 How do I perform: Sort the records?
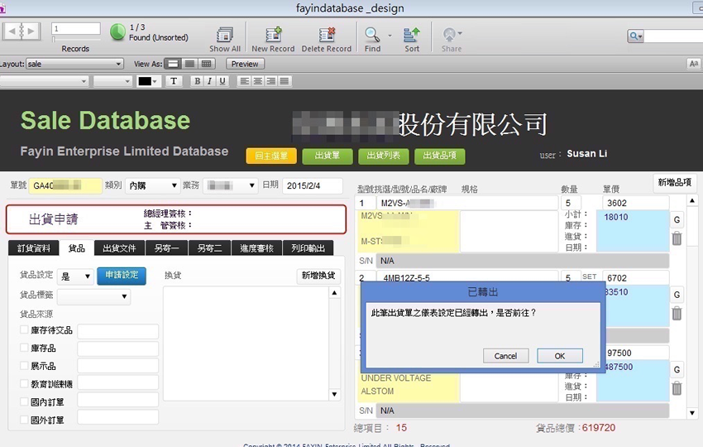(x=412, y=35)
